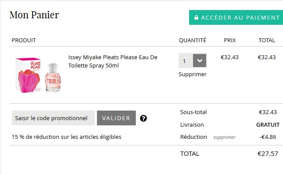Click Supprimer under the quantity selector

pyautogui.click(x=192, y=74)
